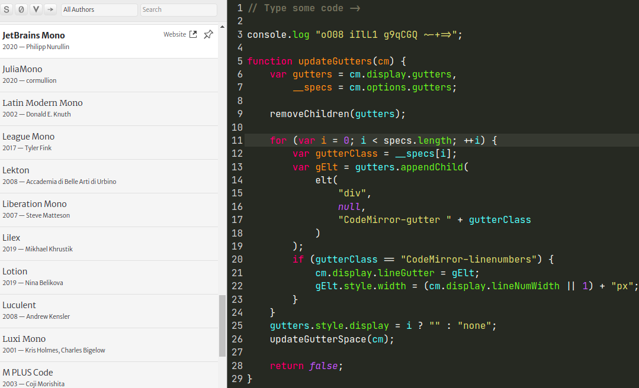Screen dimensions: 639x388
Task: Click the font list scroll-up arrow
Action: [x=222, y=27]
